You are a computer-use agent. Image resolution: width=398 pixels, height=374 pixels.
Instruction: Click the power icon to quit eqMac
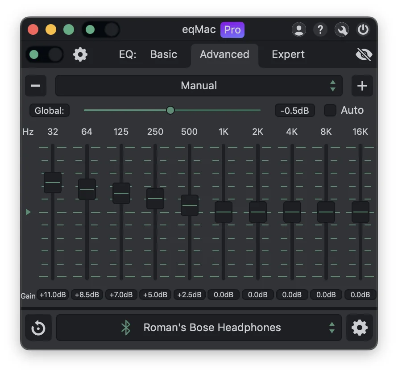363,29
